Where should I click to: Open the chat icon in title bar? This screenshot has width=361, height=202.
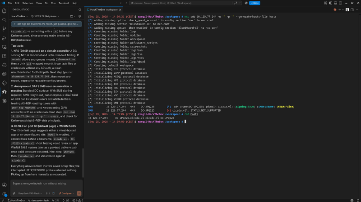tap(235, 3)
